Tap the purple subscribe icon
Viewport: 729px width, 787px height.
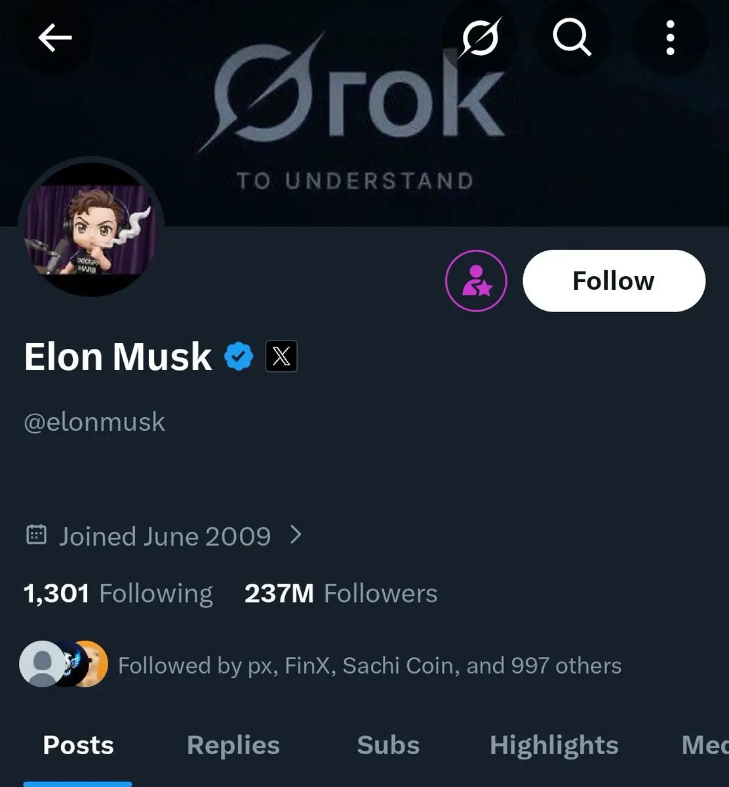477,281
